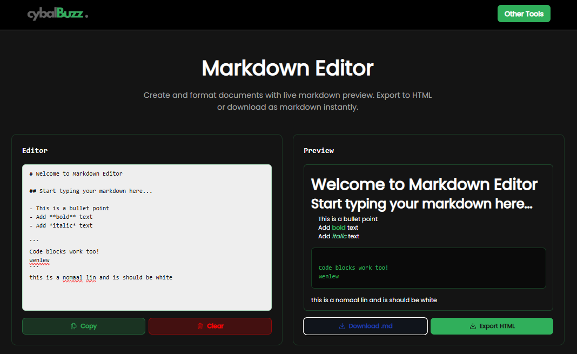This screenshot has height=354, width=577.
Task: Click the green Buzz text in the logo
Action: click(69, 14)
